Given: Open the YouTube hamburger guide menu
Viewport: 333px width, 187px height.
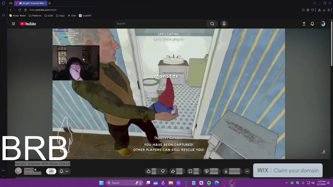Looking at the screenshot, I should [x=14, y=24].
